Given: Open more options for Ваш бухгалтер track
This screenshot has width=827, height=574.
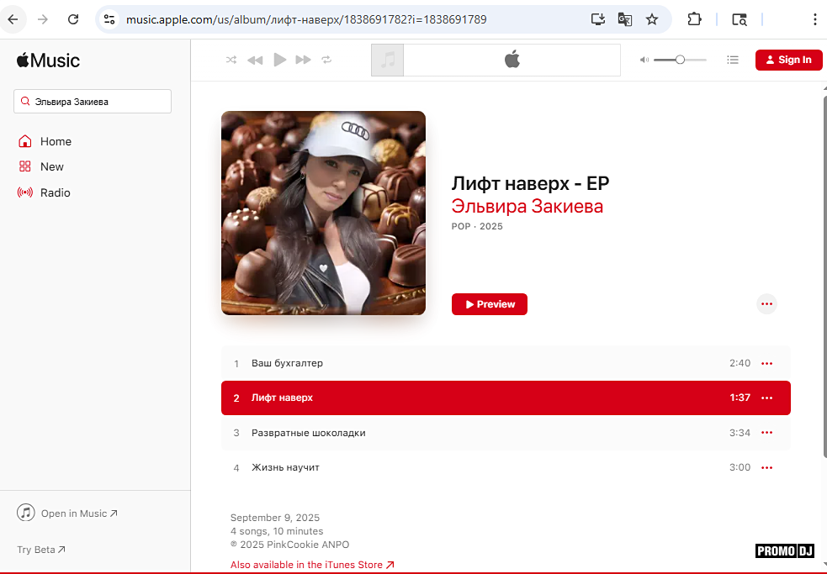Looking at the screenshot, I should pos(766,363).
